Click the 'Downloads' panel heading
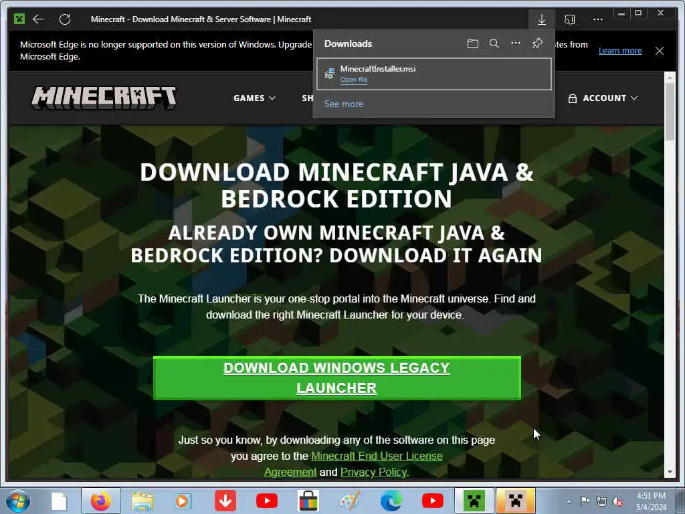The width and height of the screenshot is (685, 514). click(348, 44)
